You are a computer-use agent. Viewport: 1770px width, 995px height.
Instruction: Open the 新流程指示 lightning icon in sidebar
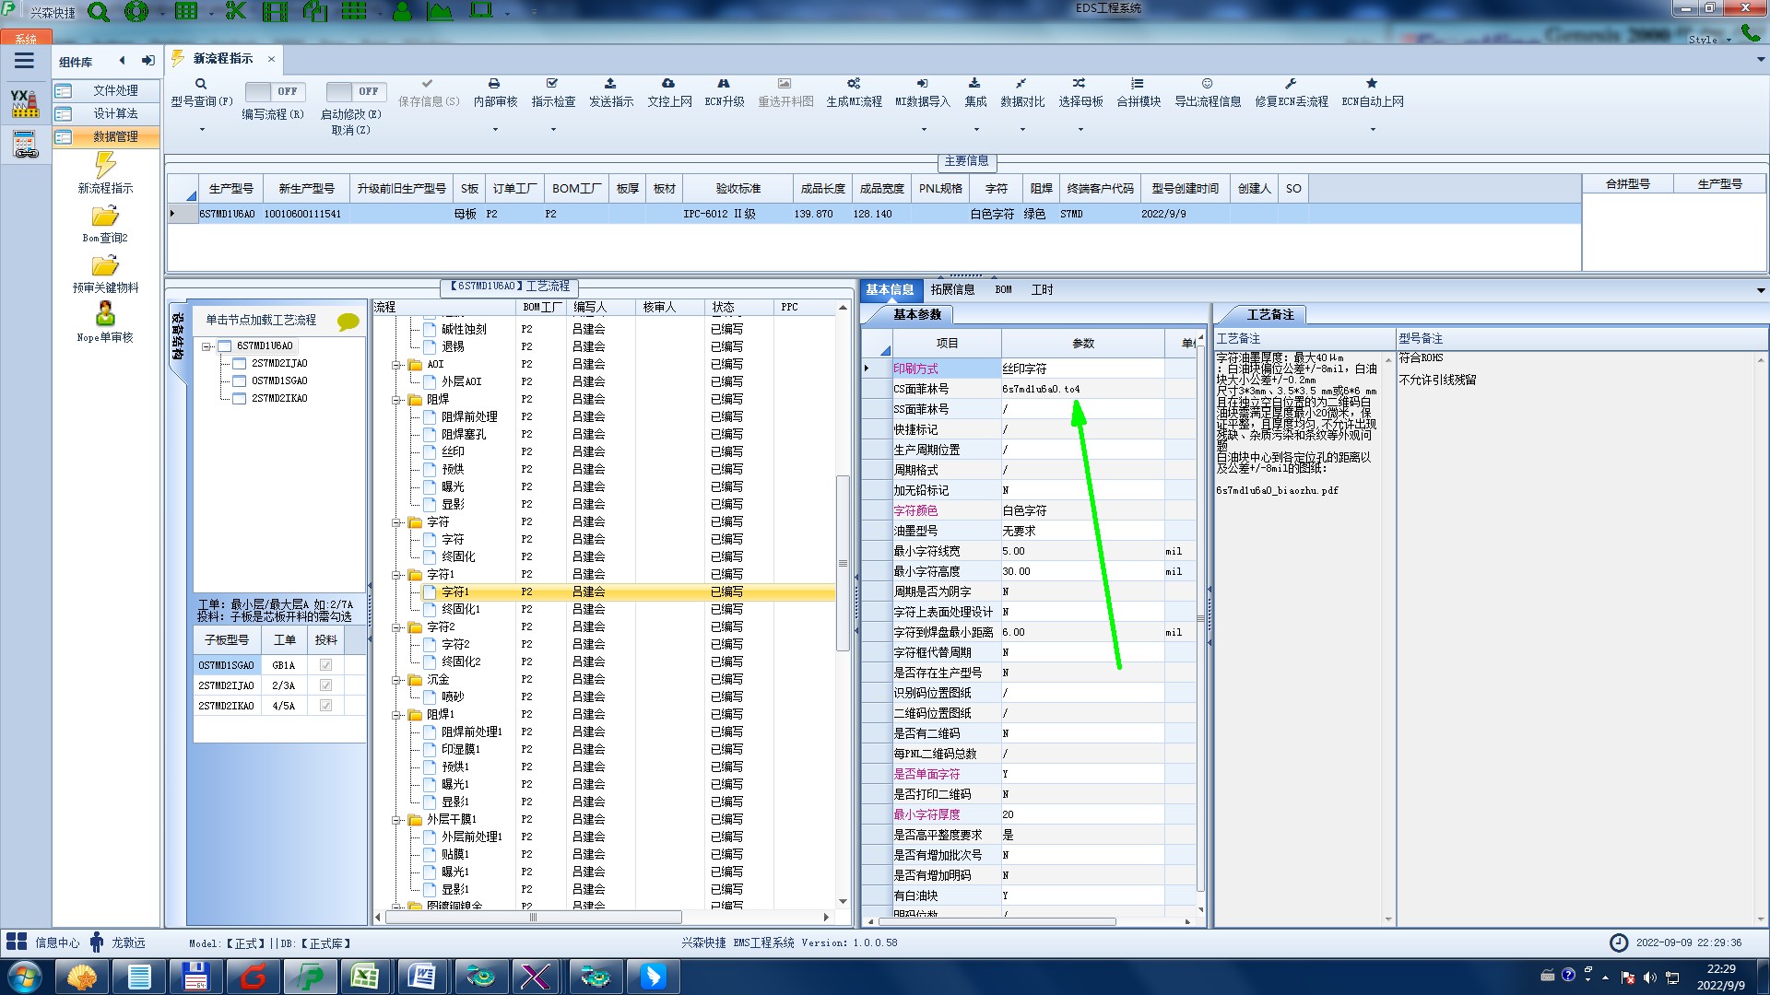pos(105,166)
